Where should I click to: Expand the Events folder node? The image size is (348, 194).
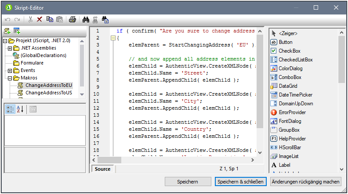coord(10,70)
